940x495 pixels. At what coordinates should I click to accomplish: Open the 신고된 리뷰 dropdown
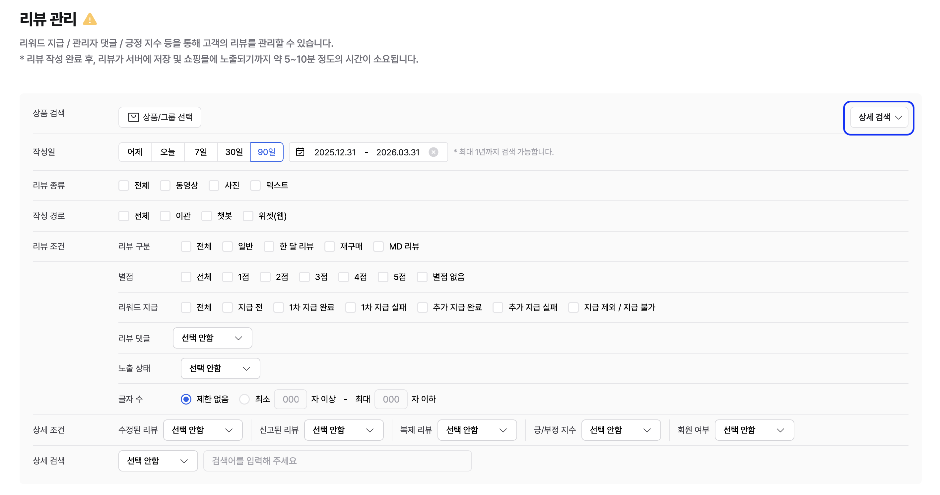pyautogui.click(x=344, y=430)
